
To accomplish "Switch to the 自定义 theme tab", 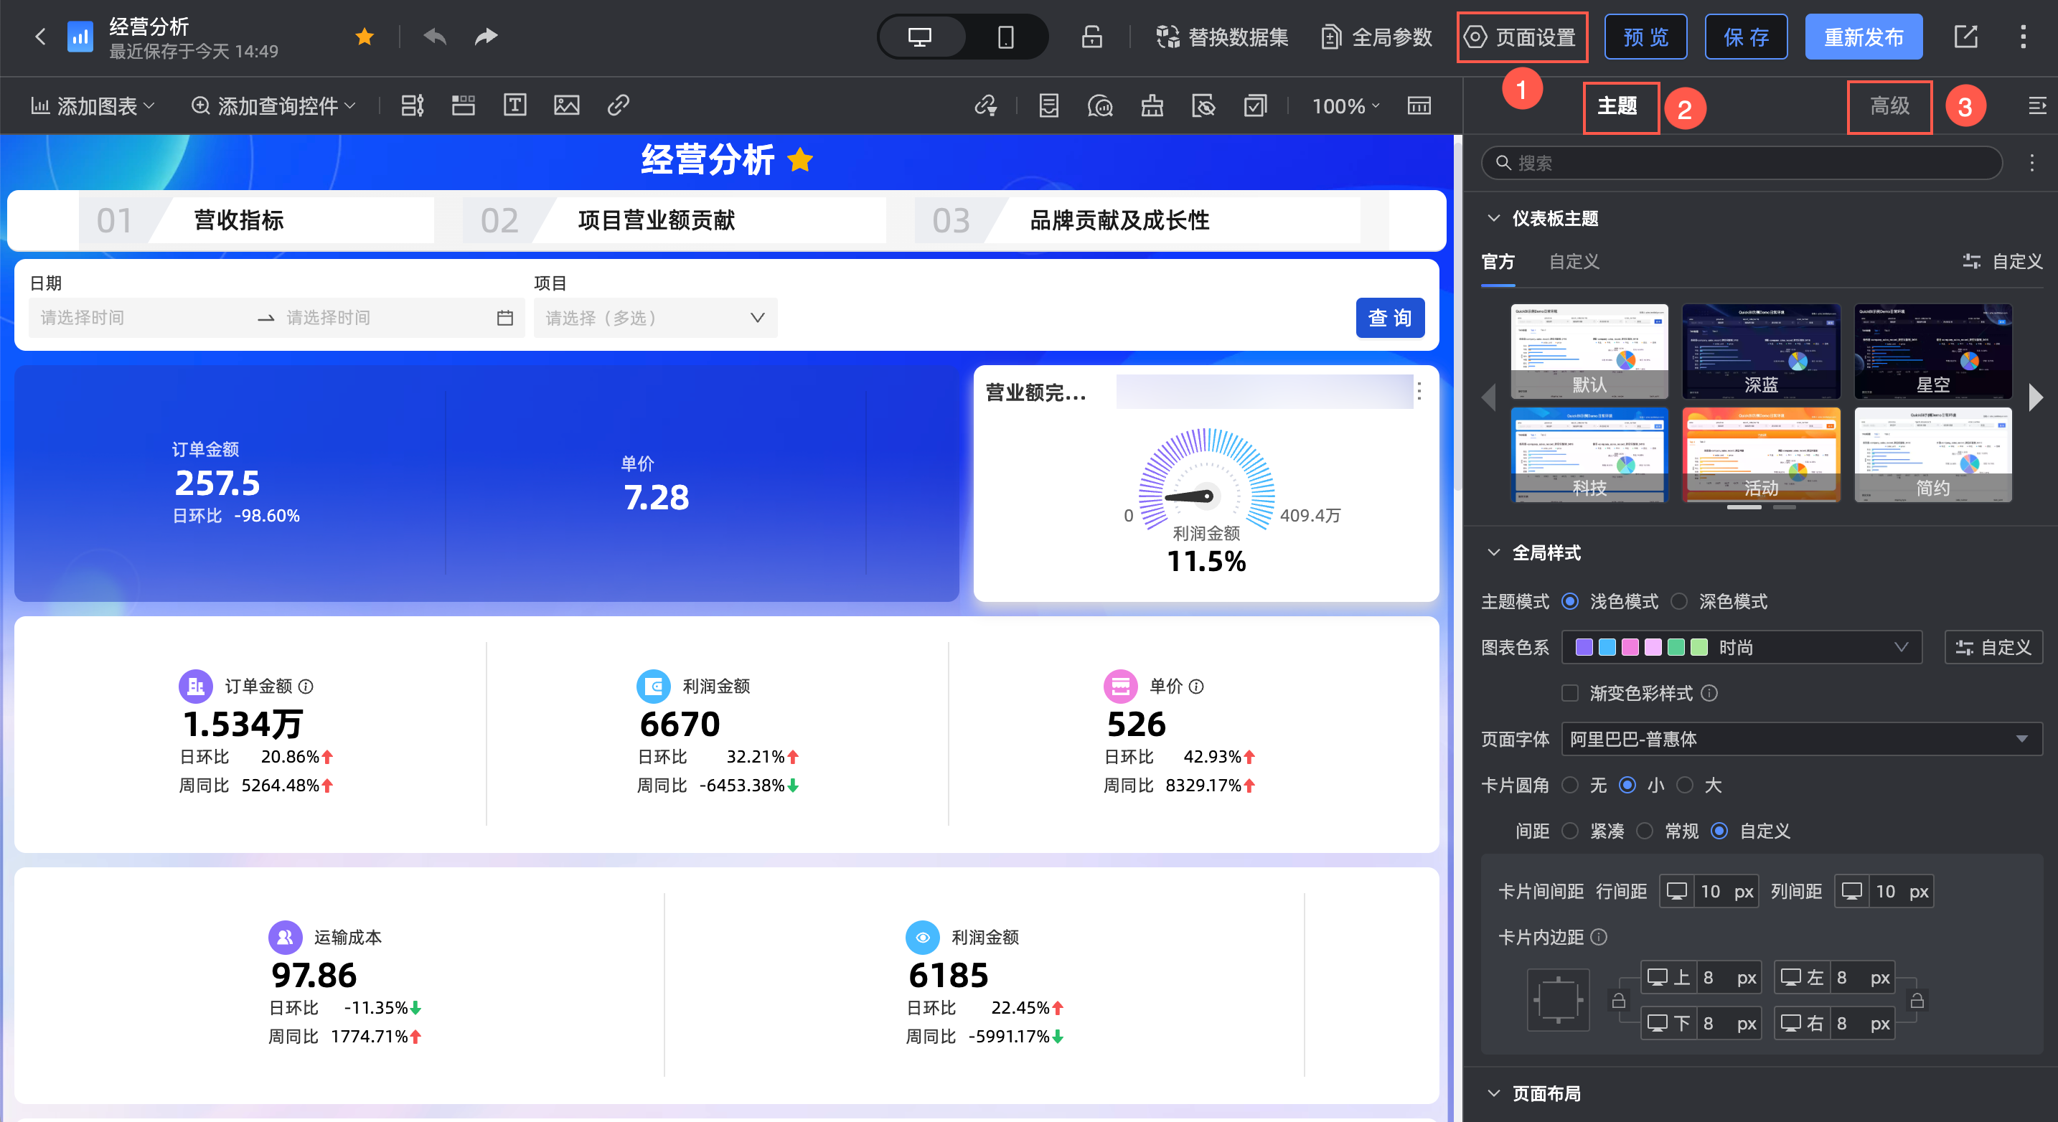I will [1573, 262].
